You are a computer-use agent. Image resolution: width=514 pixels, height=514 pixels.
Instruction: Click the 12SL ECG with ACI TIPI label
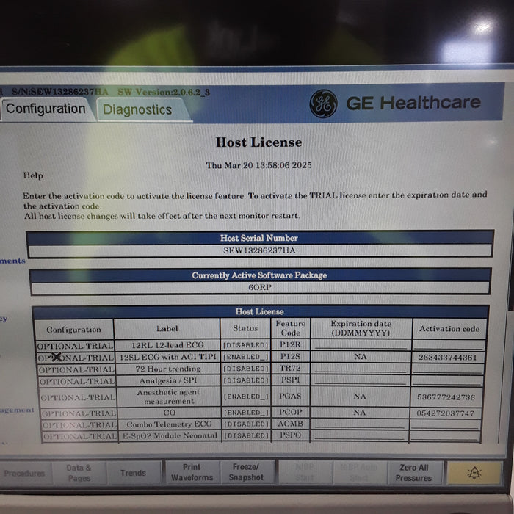(x=167, y=357)
